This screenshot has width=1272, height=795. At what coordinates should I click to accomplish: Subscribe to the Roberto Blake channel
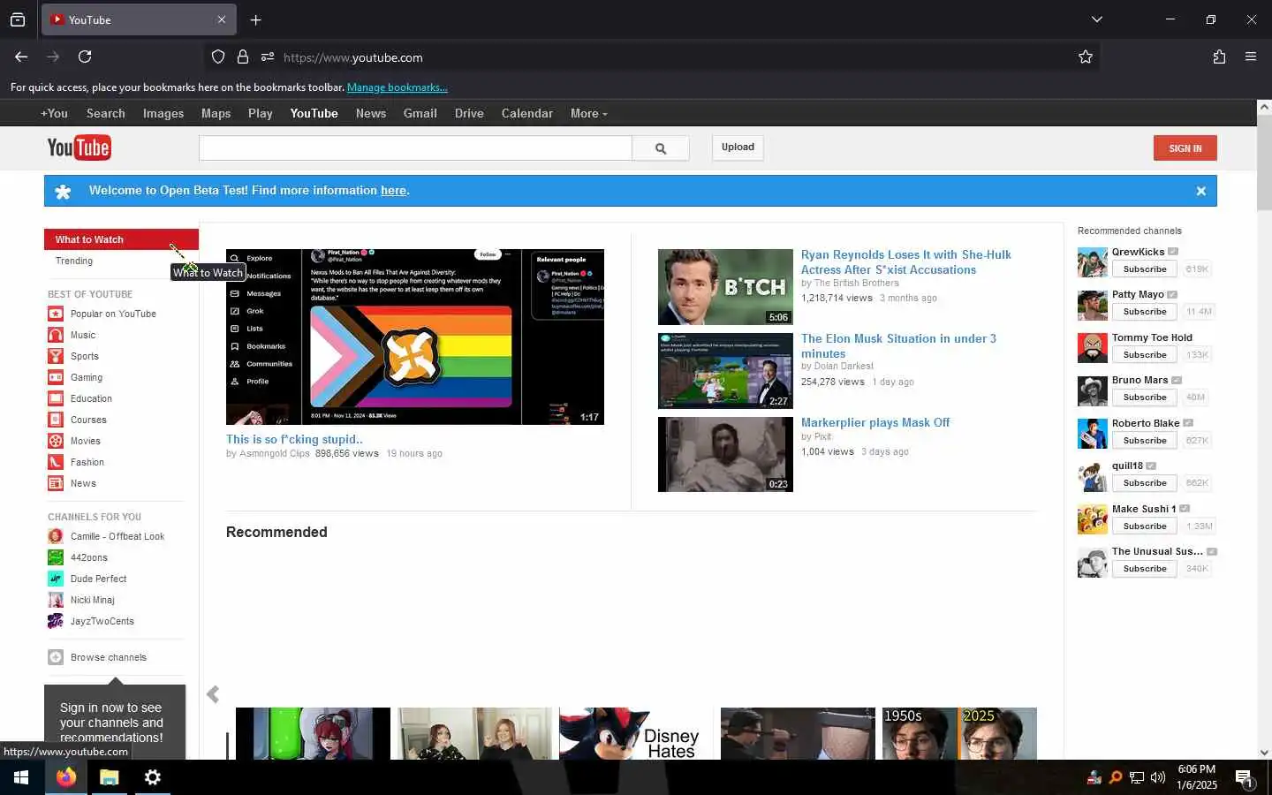pos(1145,441)
